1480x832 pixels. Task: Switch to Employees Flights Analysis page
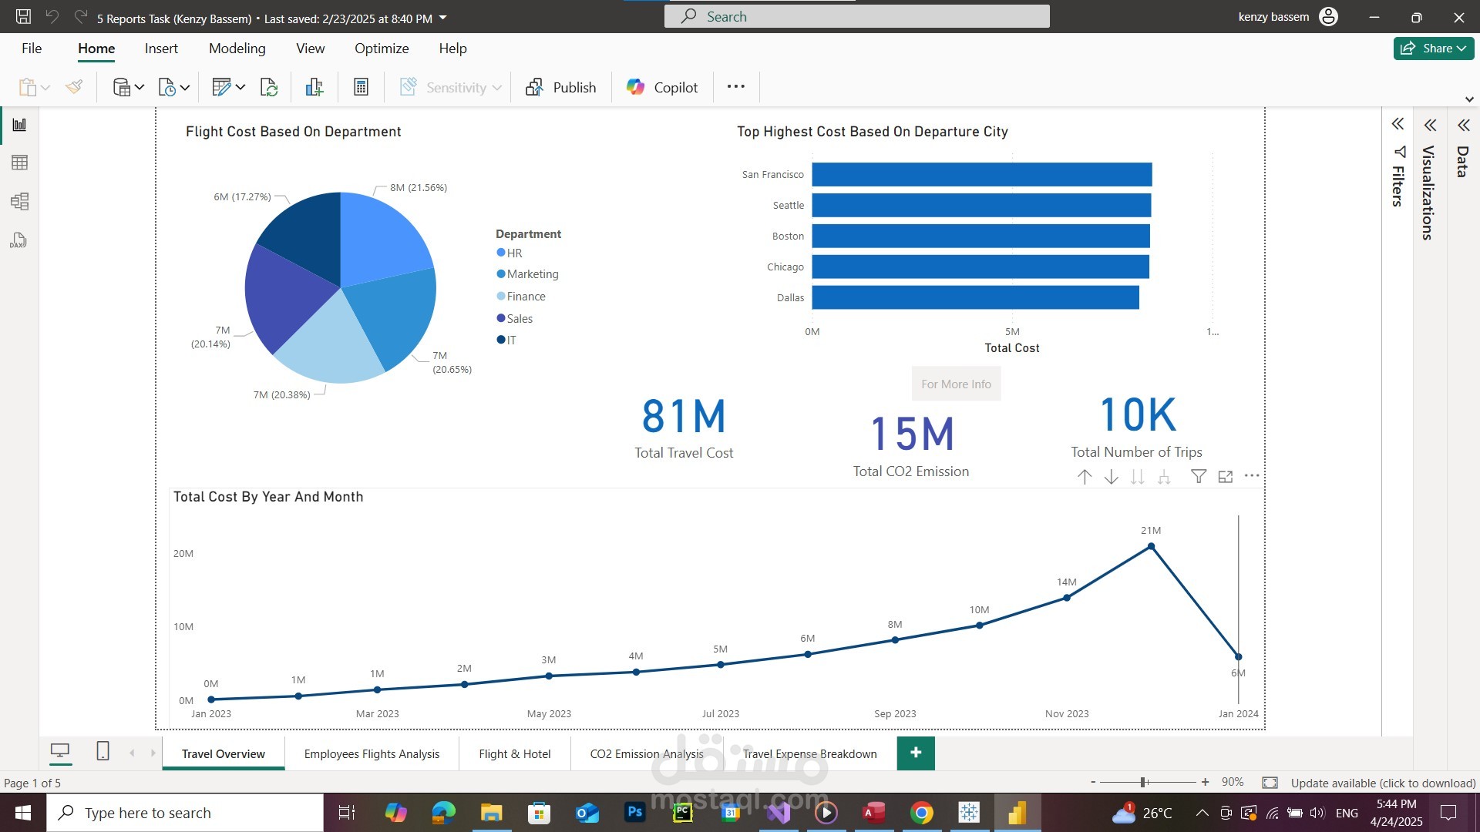point(372,753)
